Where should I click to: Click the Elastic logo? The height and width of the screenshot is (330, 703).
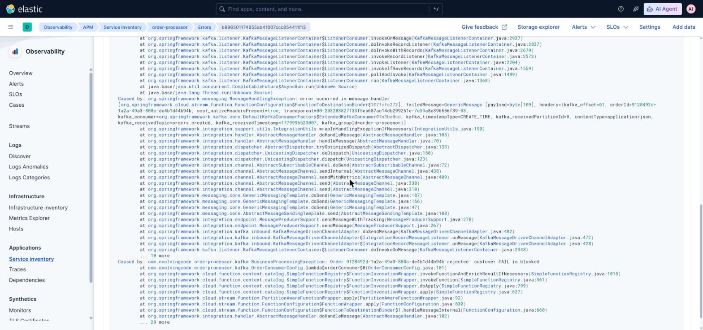[x=24, y=9]
